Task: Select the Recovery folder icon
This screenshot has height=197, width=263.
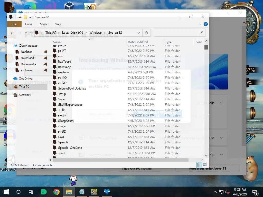Action: [54, 67]
